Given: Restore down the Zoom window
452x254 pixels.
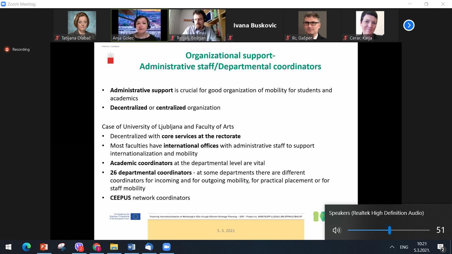Looking at the screenshot, I should point(426,4).
